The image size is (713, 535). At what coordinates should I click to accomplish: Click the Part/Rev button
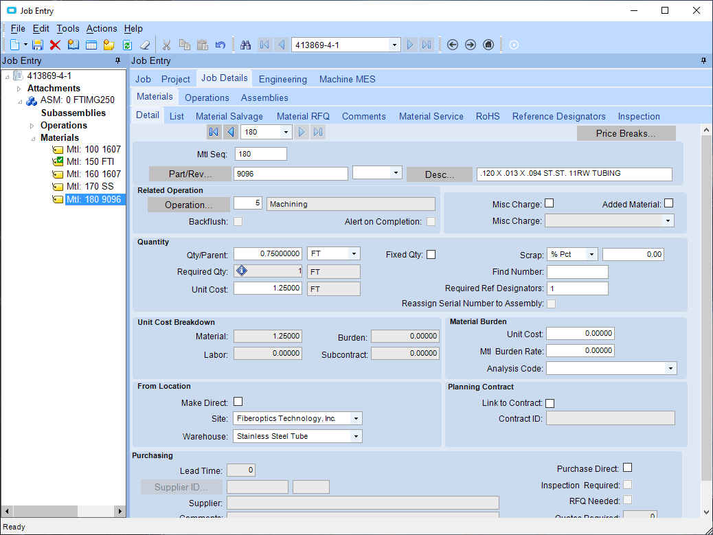(190, 174)
